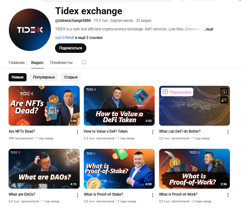241x208 pixels.
Task: Open three-dot menu for What can DeFi do Better?
Action: [228, 132]
